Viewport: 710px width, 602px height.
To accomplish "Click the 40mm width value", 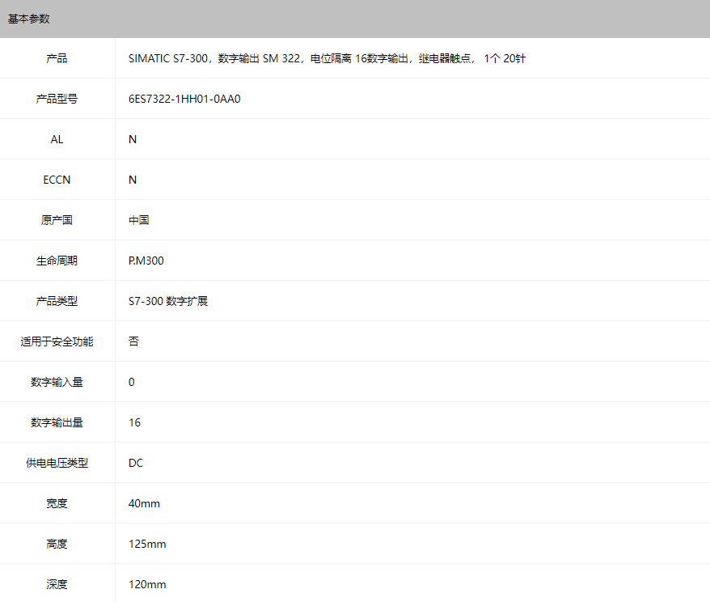I will coord(144,503).
